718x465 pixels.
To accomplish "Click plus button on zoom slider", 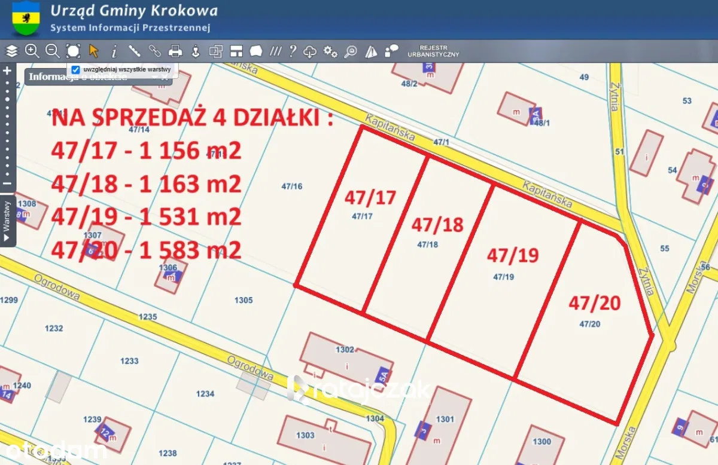I will coord(7,71).
